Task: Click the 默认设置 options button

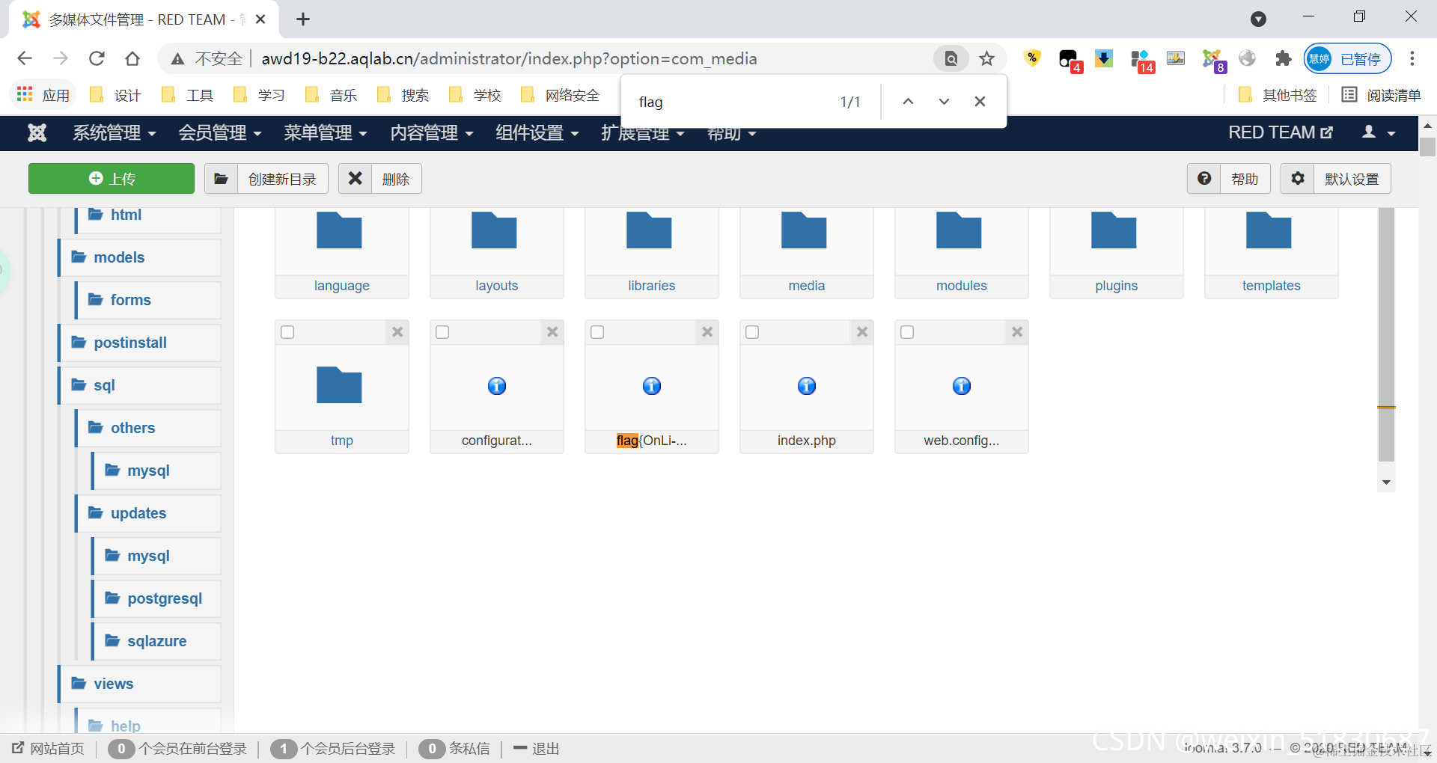Action: tap(1336, 179)
